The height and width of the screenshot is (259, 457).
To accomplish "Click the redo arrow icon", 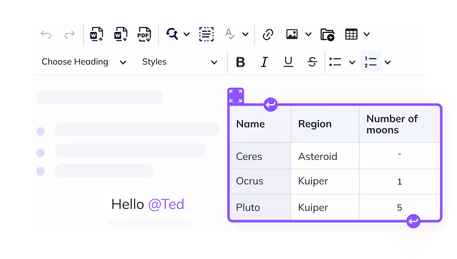I will click(x=69, y=34).
